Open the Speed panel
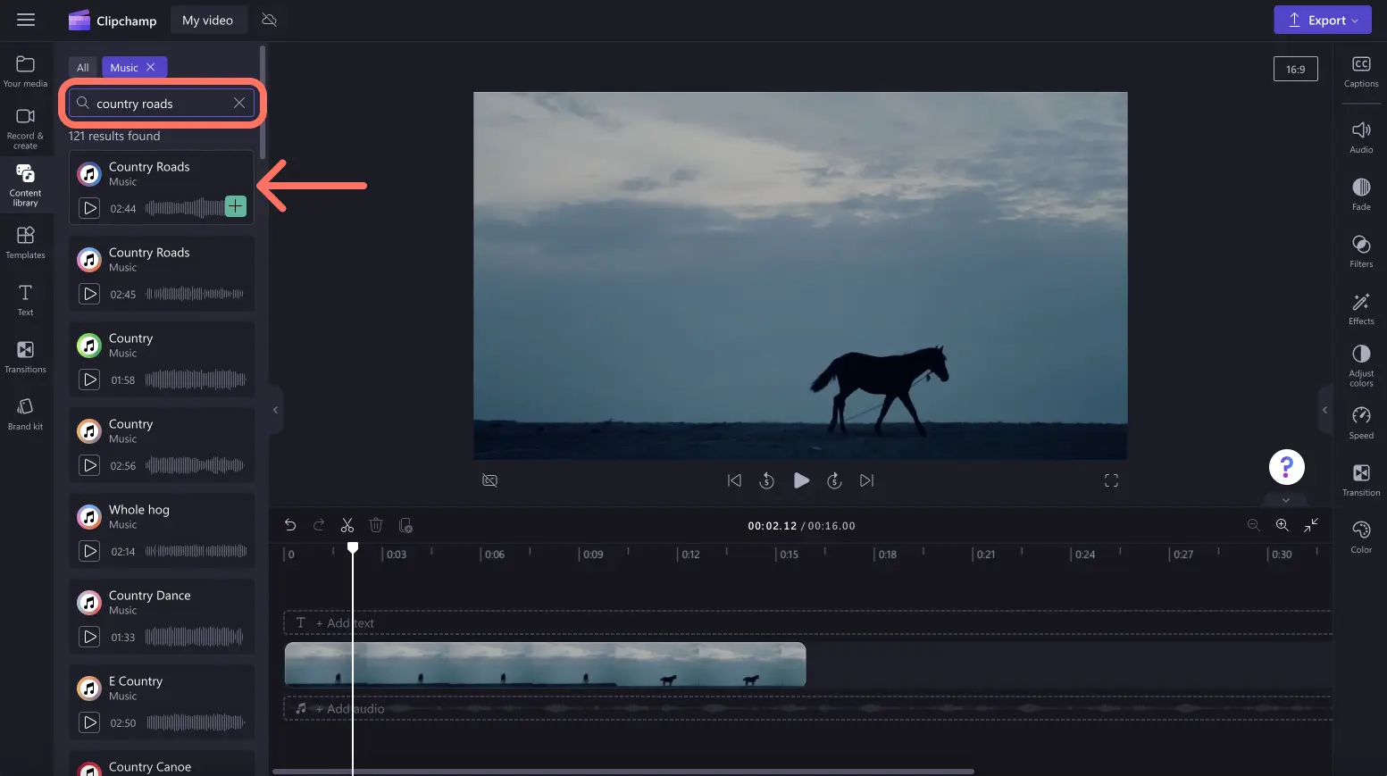Viewport: 1387px width, 776px height. pos(1361,423)
